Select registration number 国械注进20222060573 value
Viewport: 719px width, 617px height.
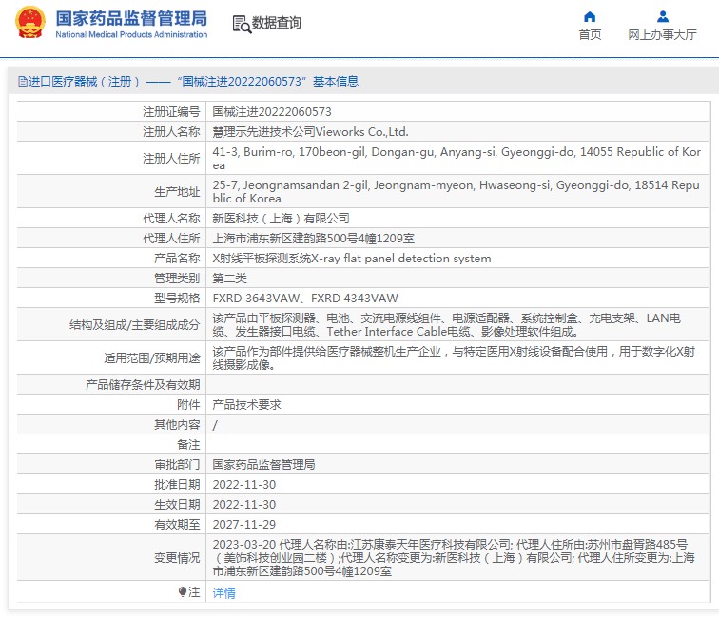[272, 112]
